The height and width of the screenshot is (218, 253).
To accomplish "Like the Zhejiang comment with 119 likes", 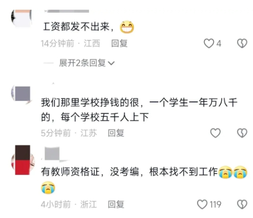I will click(202, 204).
